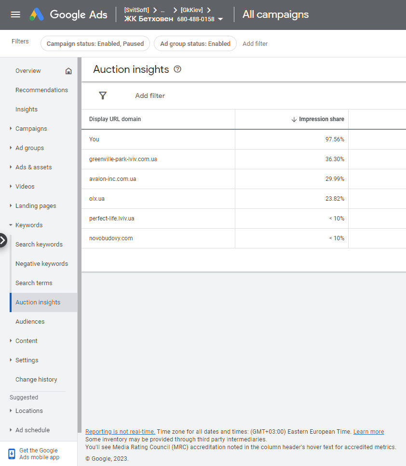Image resolution: width=406 pixels, height=466 pixels.
Task: Sort by Impression share column header
Action: (321, 119)
